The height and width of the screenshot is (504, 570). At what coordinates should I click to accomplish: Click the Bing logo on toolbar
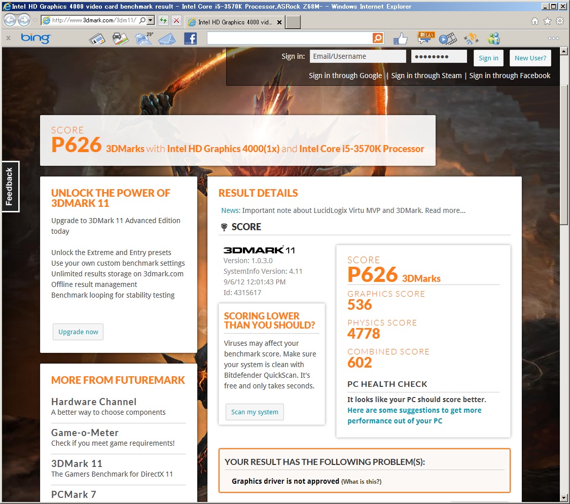pos(35,38)
